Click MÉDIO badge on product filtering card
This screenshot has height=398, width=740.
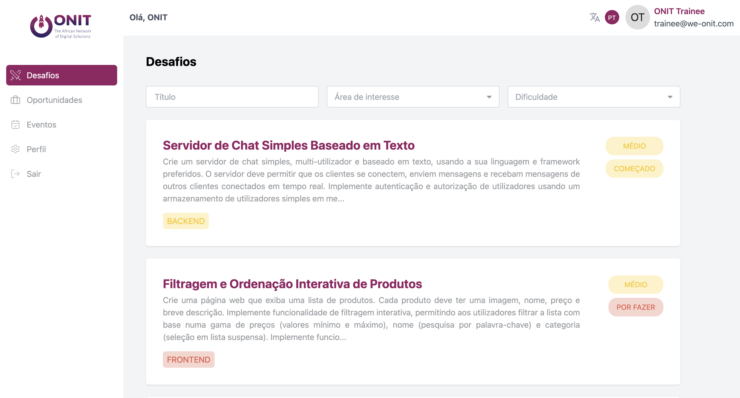tap(635, 284)
